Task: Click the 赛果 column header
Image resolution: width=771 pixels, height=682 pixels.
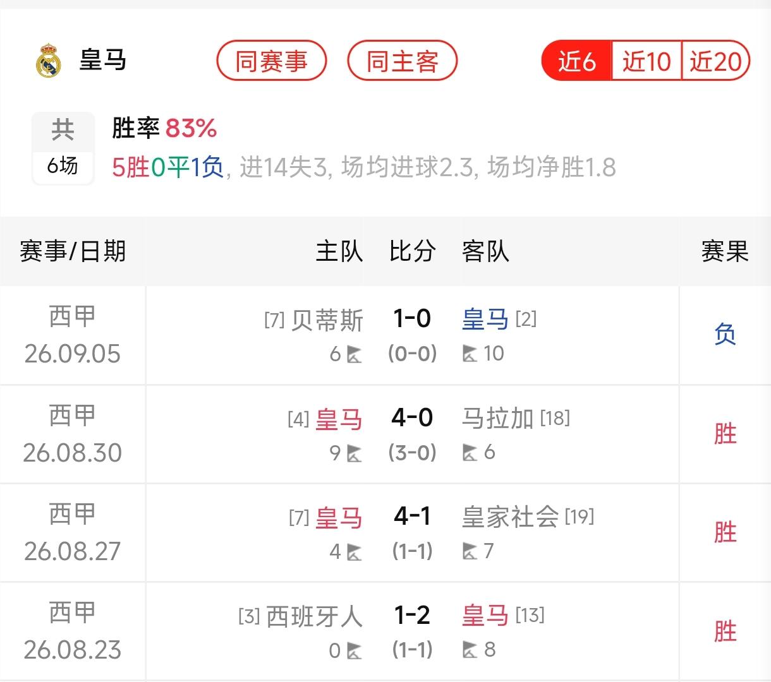Action: [725, 251]
